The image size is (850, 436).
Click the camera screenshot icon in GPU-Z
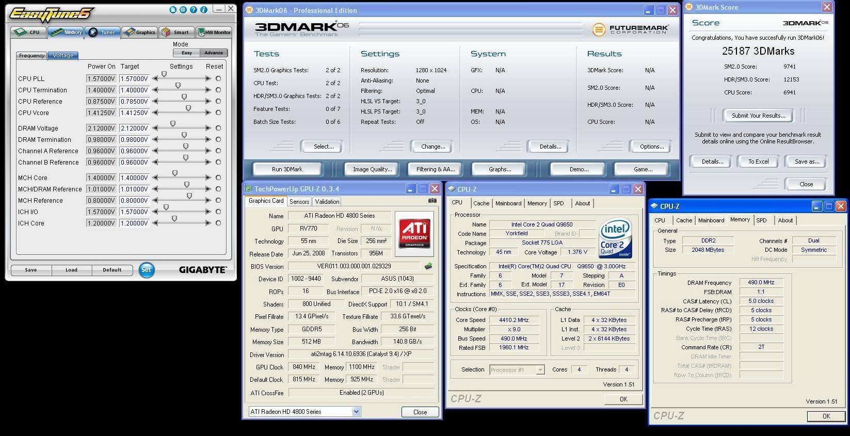point(432,201)
